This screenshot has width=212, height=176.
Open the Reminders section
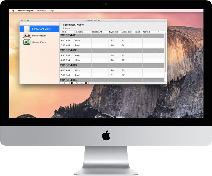click(39, 36)
